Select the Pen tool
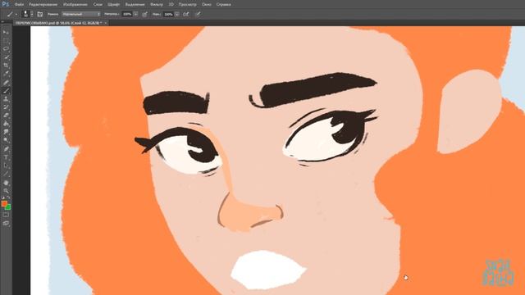The image size is (525, 295). tap(6, 149)
